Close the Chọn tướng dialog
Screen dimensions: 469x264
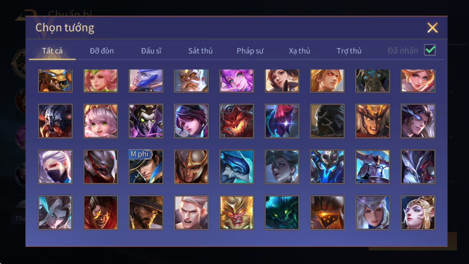(x=432, y=28)
